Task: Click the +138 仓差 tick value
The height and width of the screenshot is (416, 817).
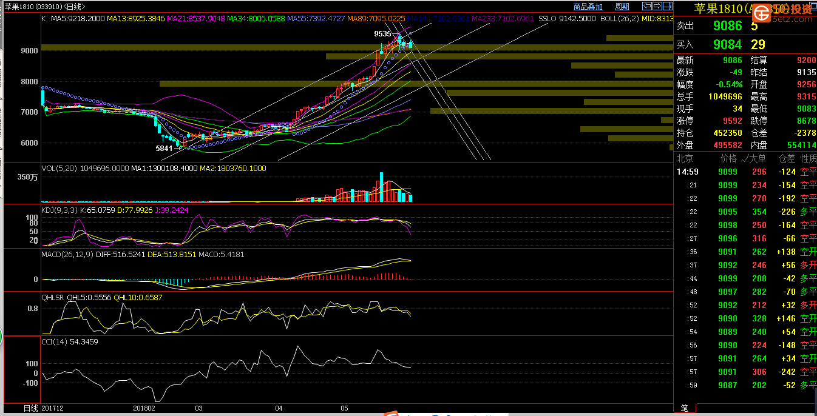Action: click(785, 252)
